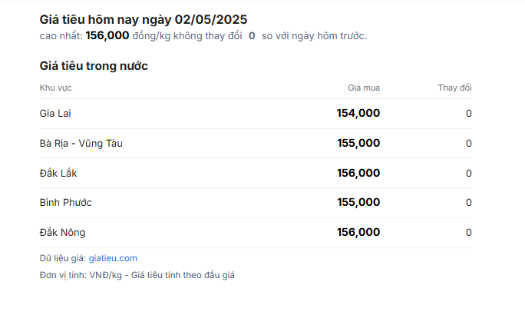The height and width of the screenshot is (315, 525).
Task: Select the Gia Lai region row
Action: pos(256,114)
